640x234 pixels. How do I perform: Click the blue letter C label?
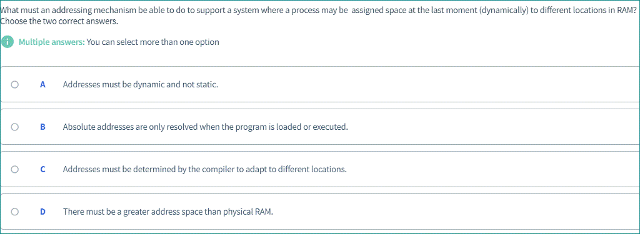(x=42, y=169)
